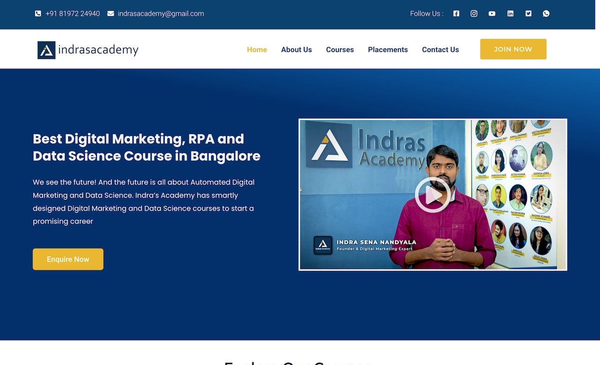
Task: Click the Follow Us label
Action: pos(427,14)
